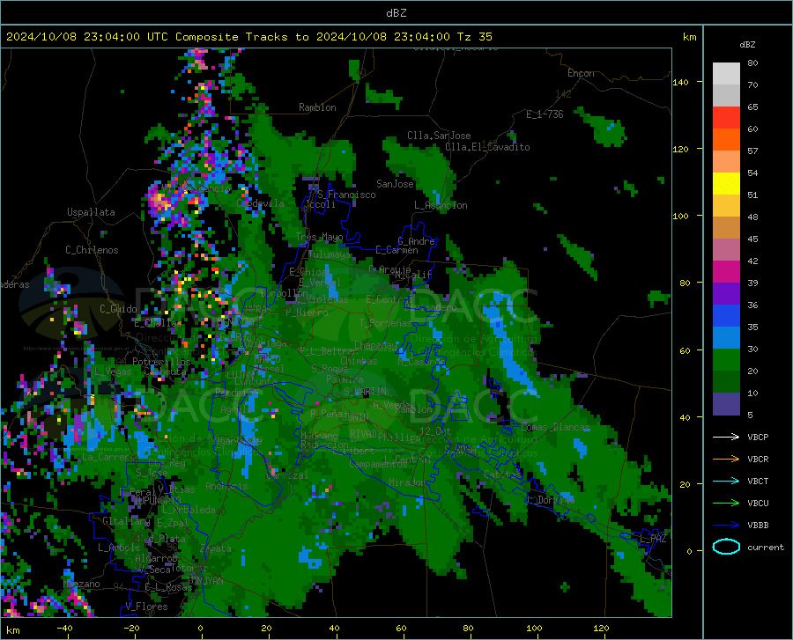Viewport: 793px width, 640px height.
Task: Click the L_Asuncion map label
Action: click(x=441, y=205)
